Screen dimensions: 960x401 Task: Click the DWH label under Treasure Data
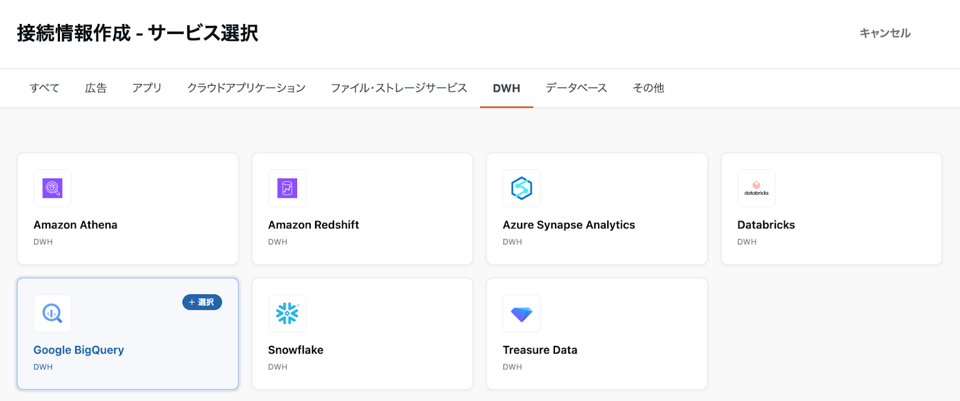pos(512,367)
